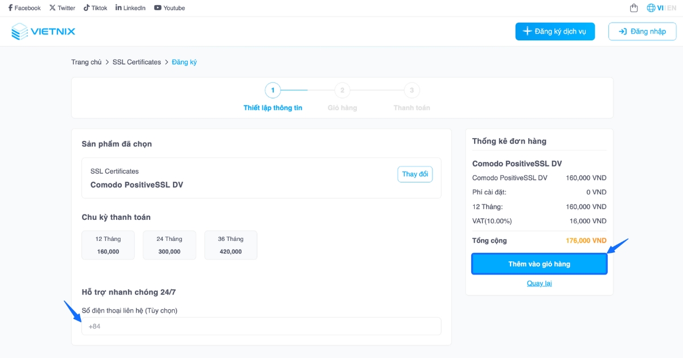Click the Thay đổi product button
The height and width of the screenshot is (358, 683).
pos(415,174)
